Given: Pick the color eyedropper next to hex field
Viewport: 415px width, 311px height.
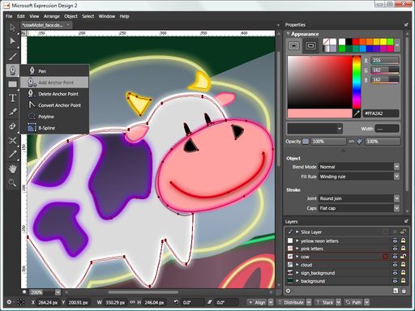Looking at the screenshot, I should 357,113.
